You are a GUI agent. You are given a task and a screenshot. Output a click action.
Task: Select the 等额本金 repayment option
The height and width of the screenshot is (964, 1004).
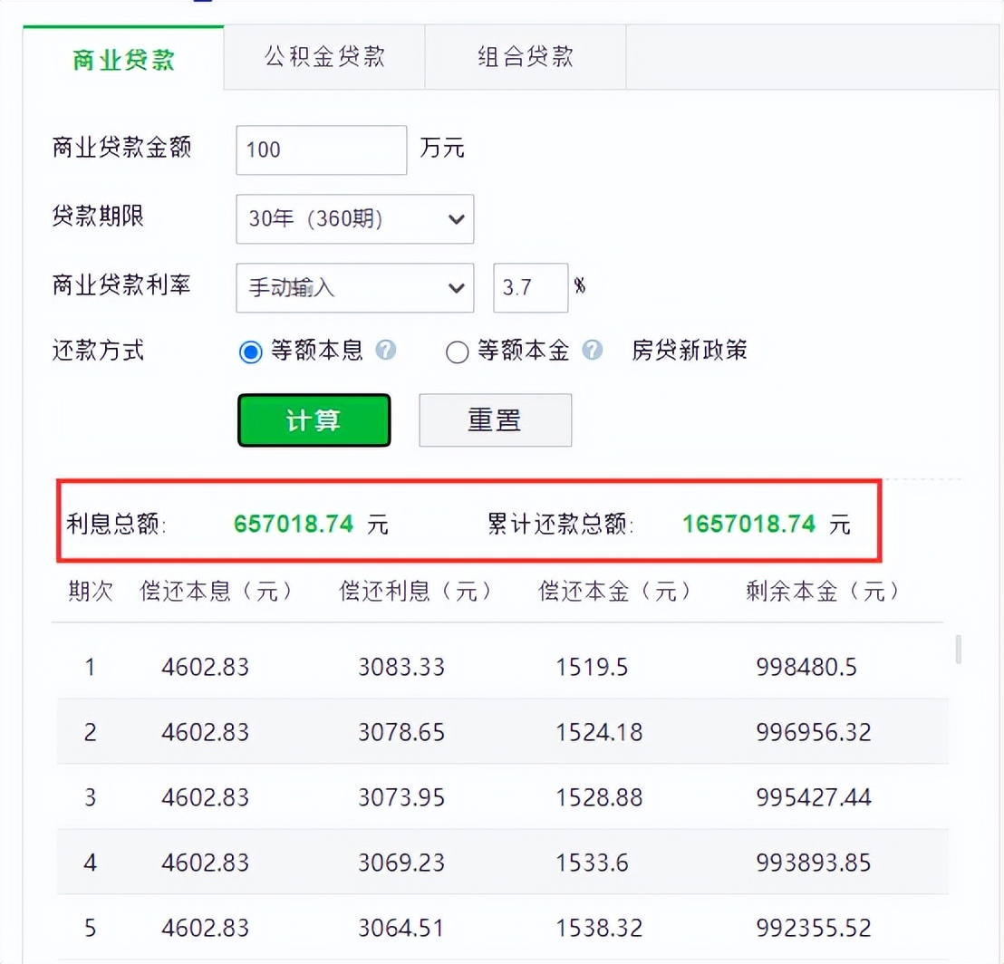click(458, 352)
